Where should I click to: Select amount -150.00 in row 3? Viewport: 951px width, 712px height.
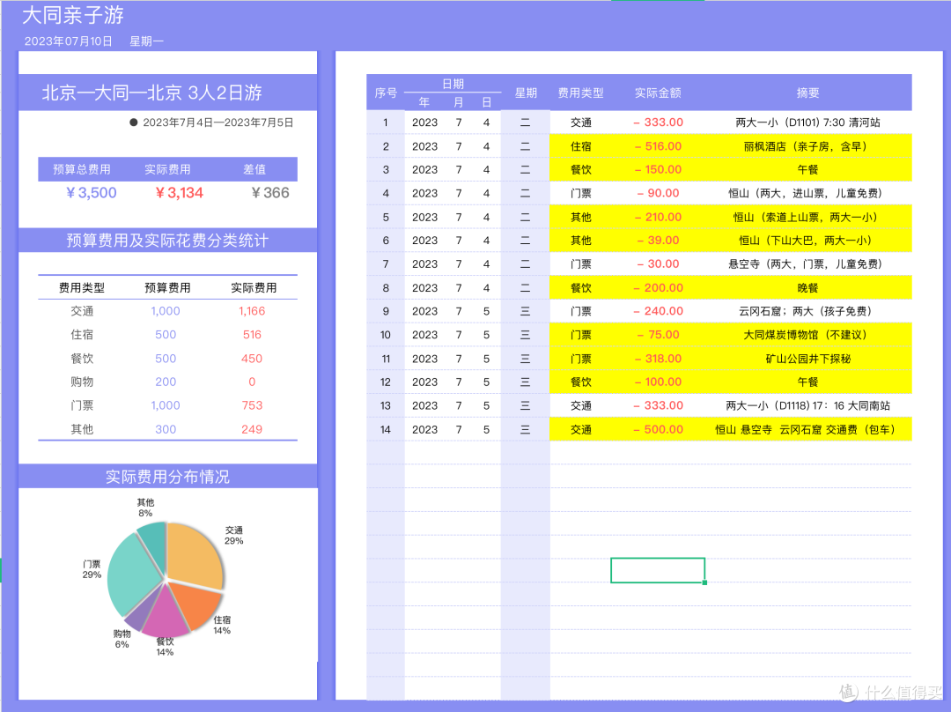coord(659,169)
